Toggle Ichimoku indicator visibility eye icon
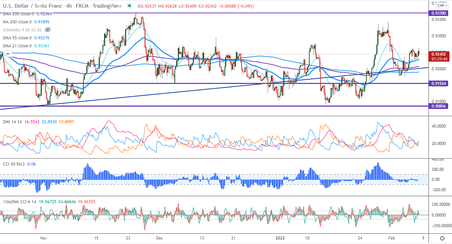452x244 pixels. point(48,30)
